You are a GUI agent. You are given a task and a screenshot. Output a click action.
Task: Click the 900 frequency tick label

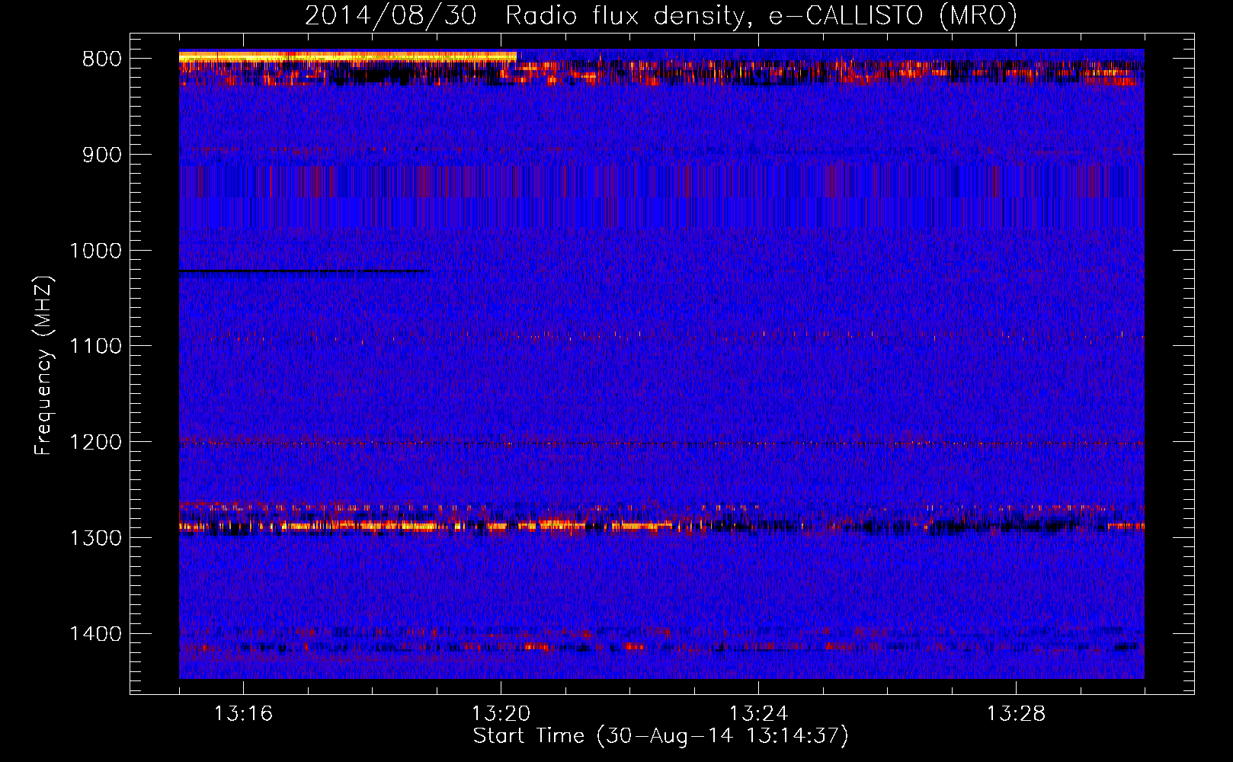coord(102,155)
